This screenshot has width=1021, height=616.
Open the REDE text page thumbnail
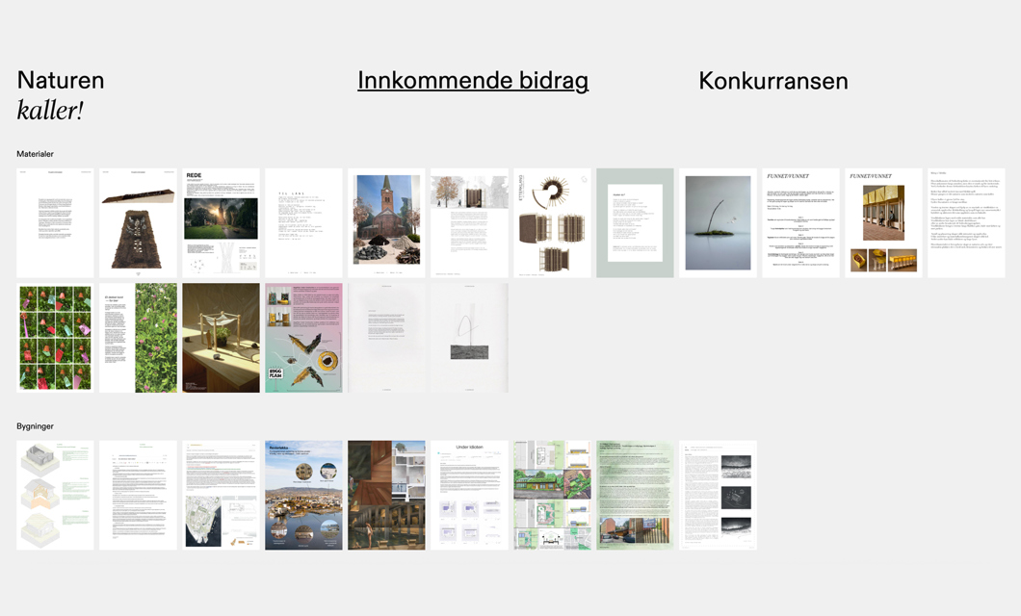coord(221,223)
